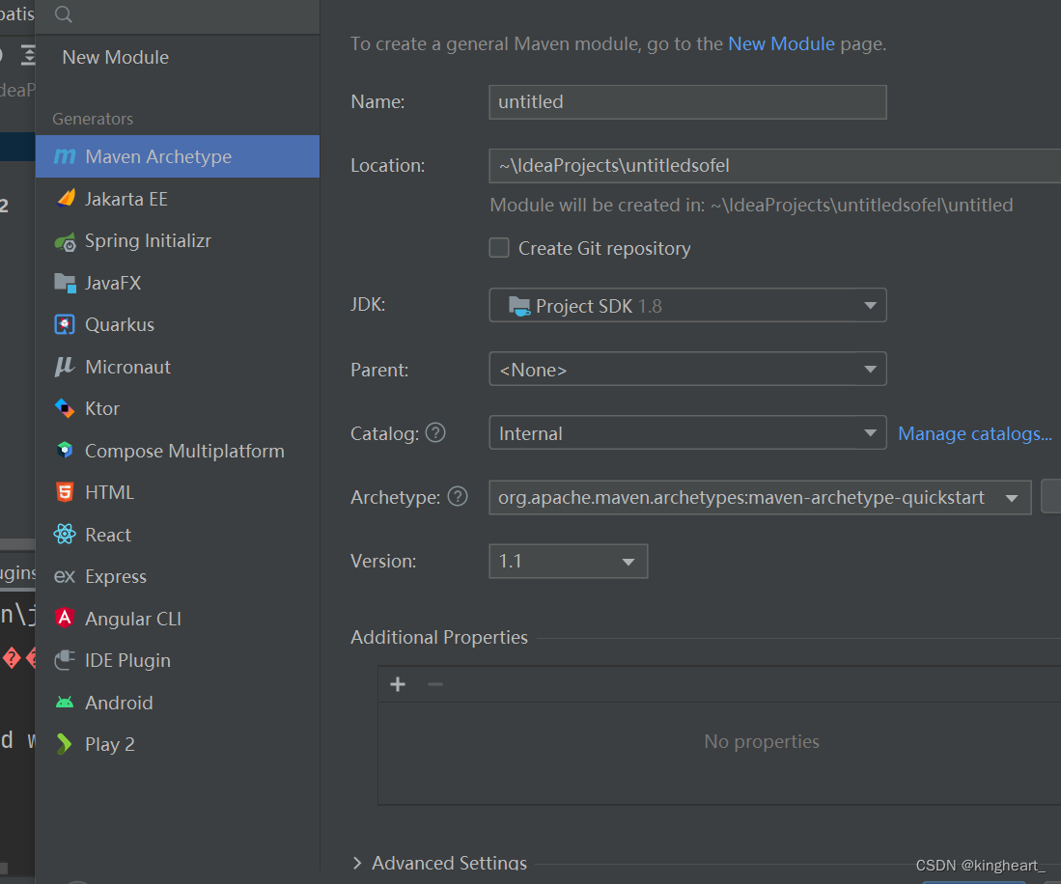Follow the New Module page link
Viewport: 1061px width, 884px height.
pos(781,44)
